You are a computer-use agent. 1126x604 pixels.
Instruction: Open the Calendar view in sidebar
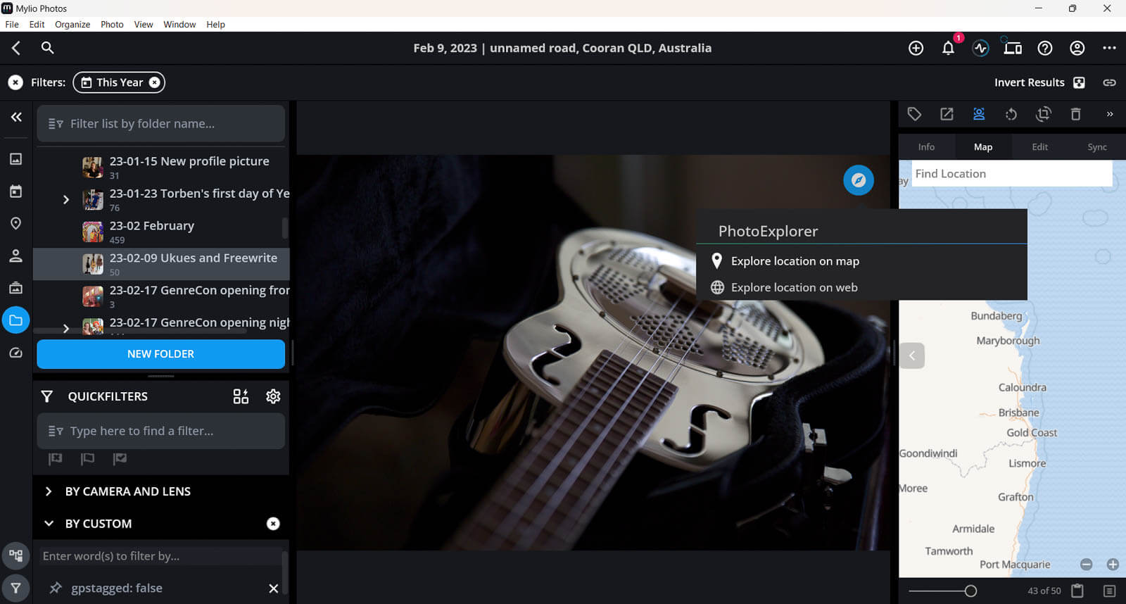click(15, 191)
